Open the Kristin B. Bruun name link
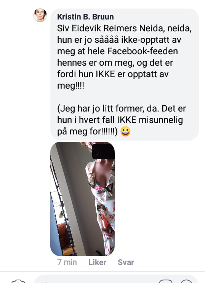 click(x=85, y=17)
